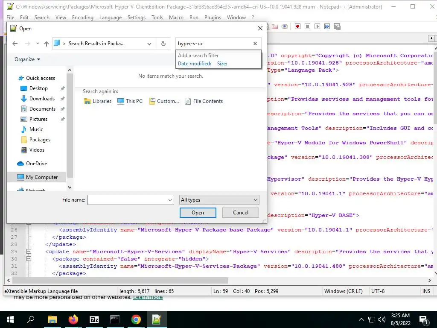
Task: Launch Firefox from taskbar
Action: (x=73, y=319)
